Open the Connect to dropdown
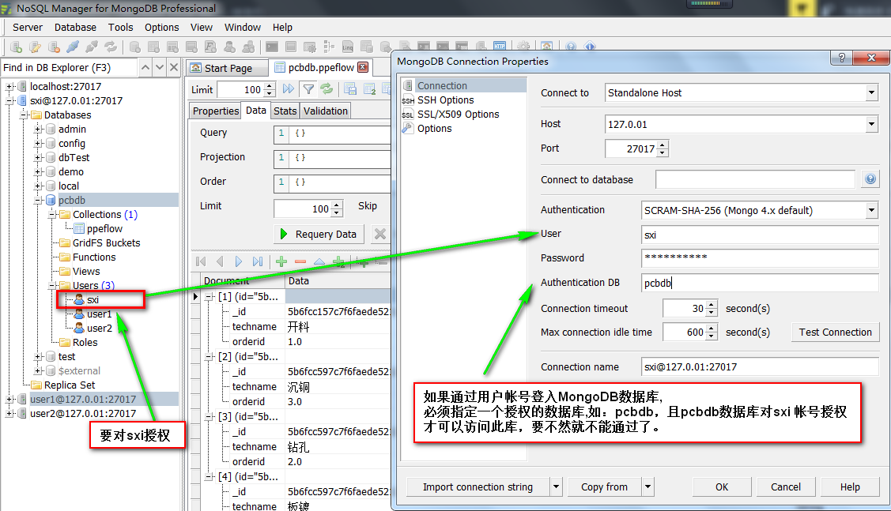The height and width of the screenshot is (511, 891). [872, 92]
